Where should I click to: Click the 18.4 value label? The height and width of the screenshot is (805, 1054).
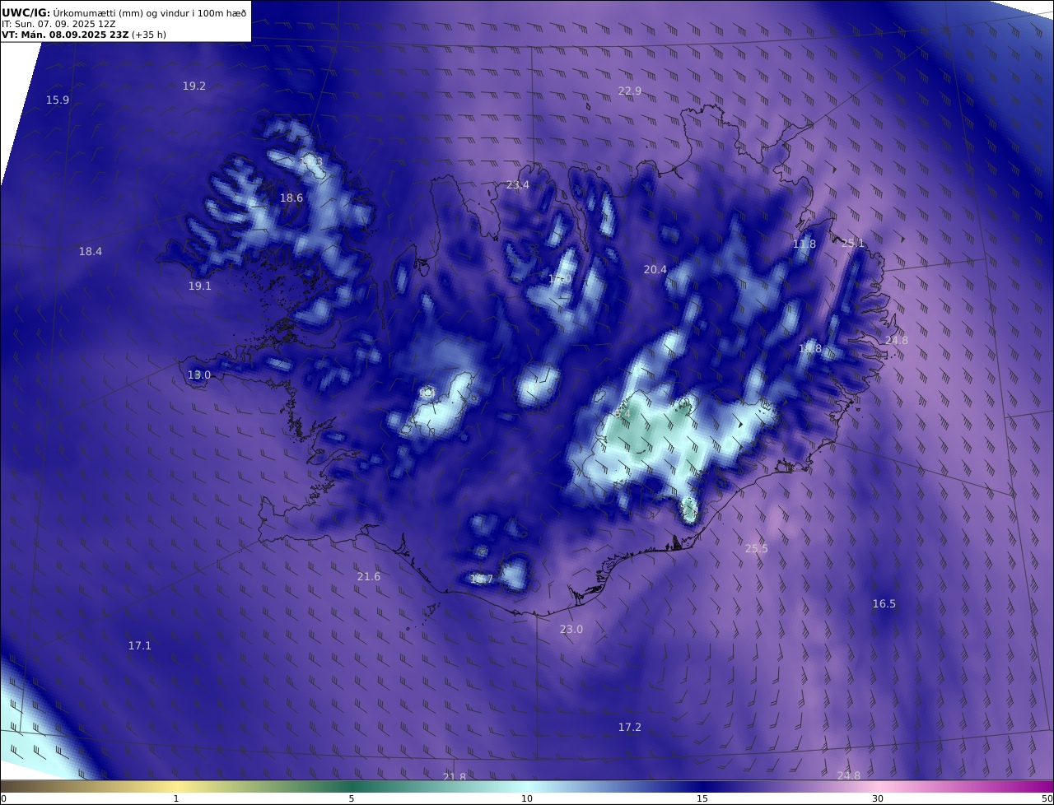click(x=91, y=252)
